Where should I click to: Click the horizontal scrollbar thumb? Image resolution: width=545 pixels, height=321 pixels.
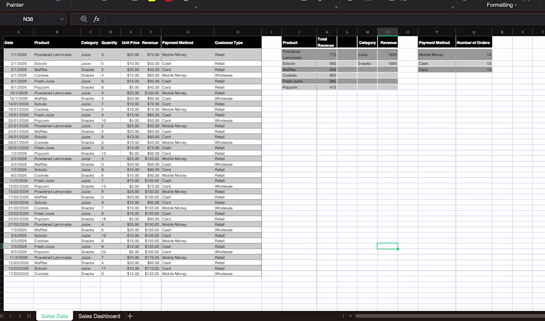[449, 316]
